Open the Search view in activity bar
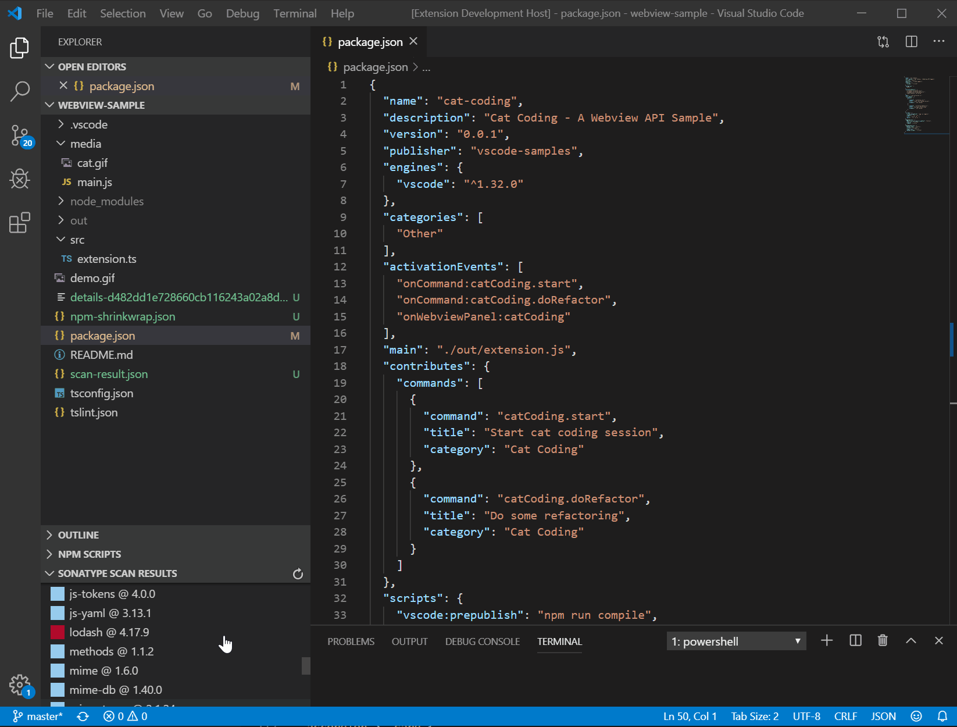Viewport: 957px width, 727px height. click(20, 91)
